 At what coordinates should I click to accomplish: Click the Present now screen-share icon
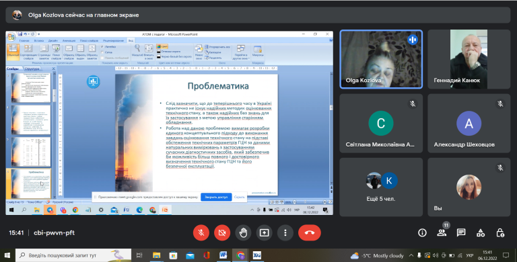coord(264,232)
